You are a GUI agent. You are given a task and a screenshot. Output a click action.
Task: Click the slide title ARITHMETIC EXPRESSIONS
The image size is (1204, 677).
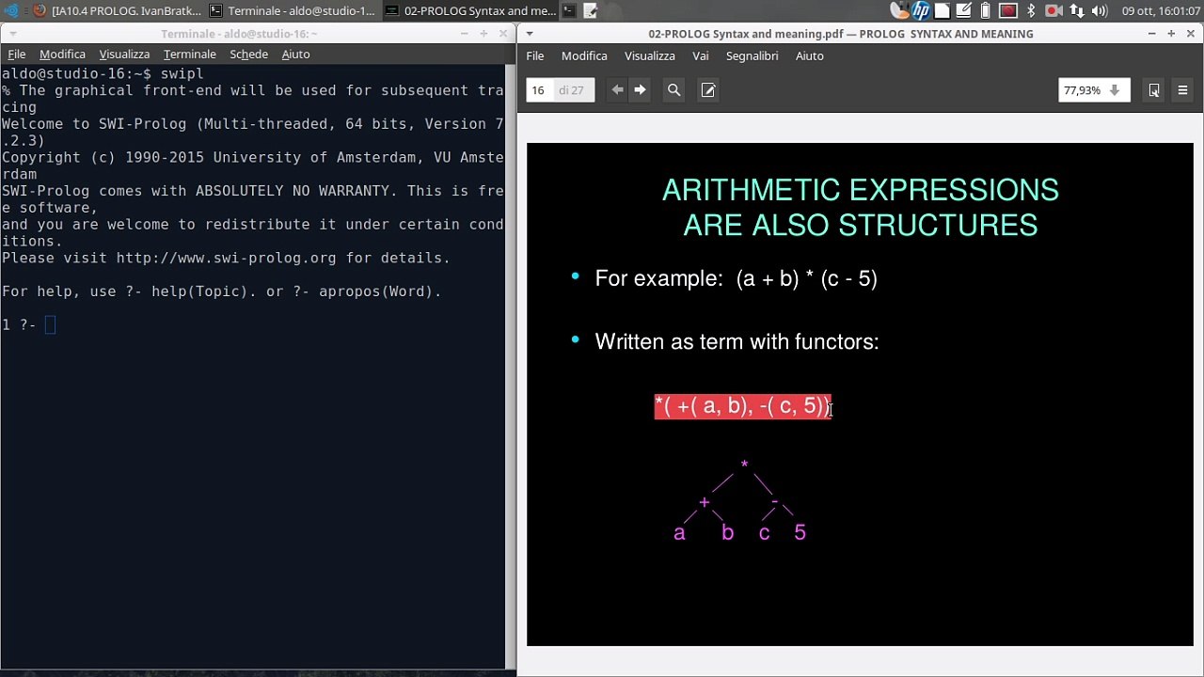pyautogui.click(x=860, y=191)
